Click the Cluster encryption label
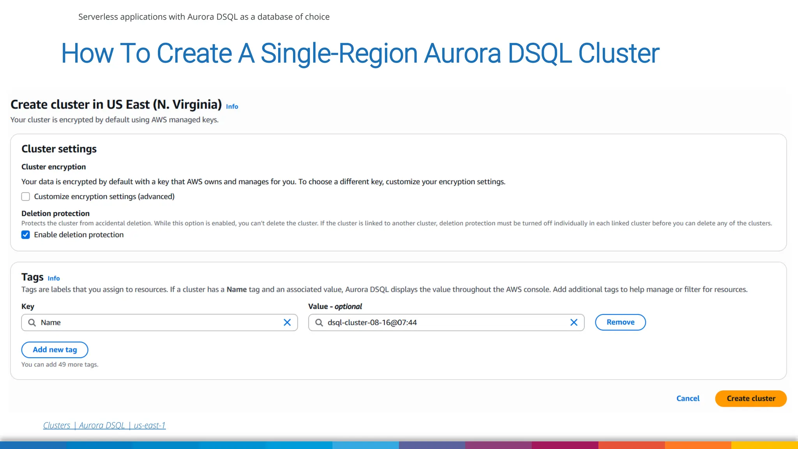 point(53,167)
